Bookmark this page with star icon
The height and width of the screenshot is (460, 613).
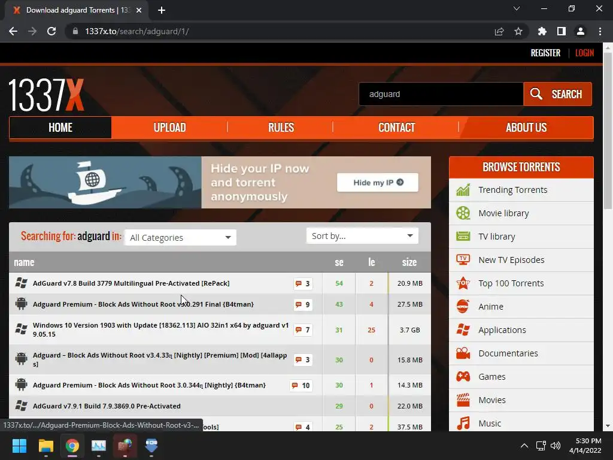click(518, 31)
